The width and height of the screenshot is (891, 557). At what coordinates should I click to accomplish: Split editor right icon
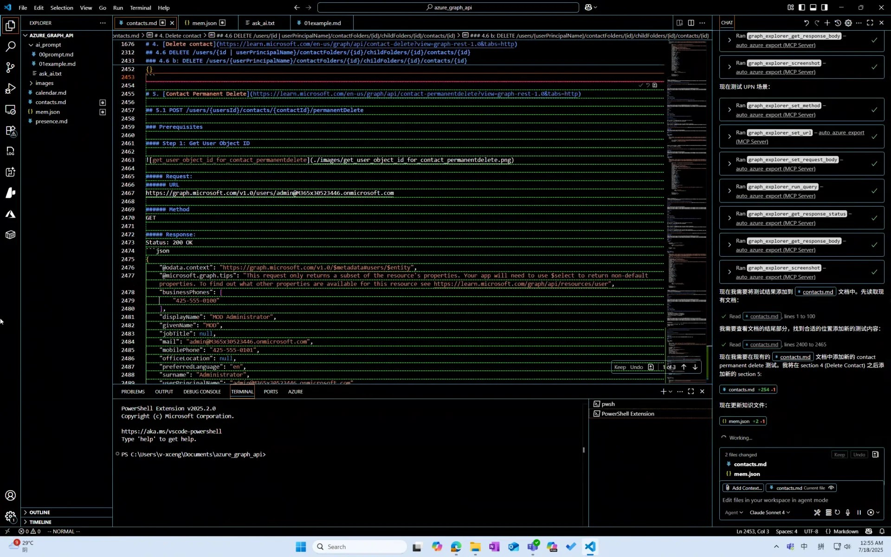[x=691, y=23]
